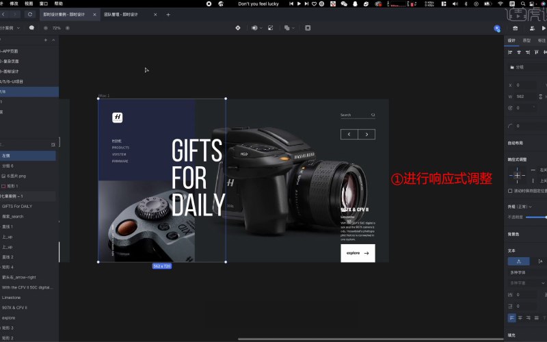This screenshot has height=342, width=547.
Task: Switch to the 设计 panel tab
Action: point(511,40)
